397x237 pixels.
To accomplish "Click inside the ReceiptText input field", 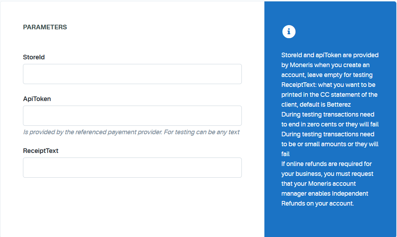I will tap(132, 167).
